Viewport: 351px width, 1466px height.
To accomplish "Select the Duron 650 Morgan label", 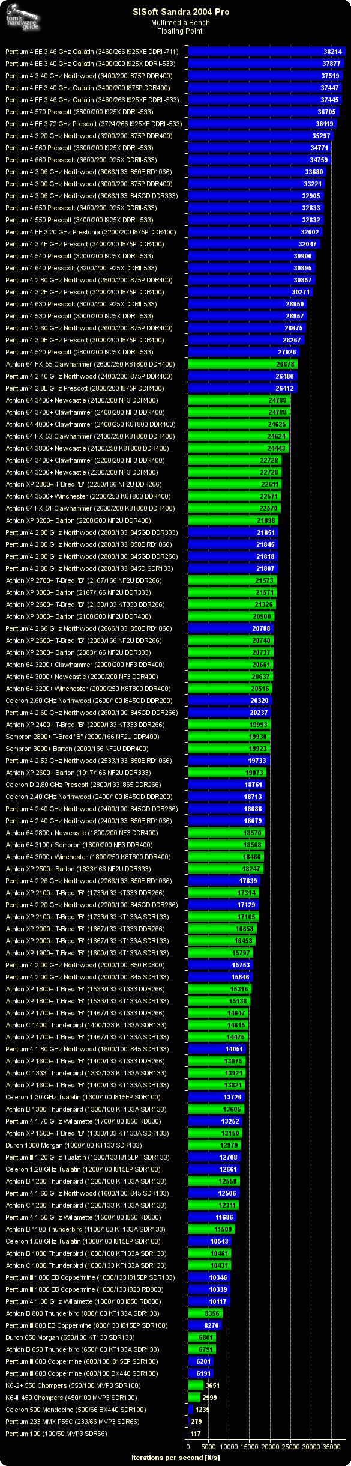I will 70,1337.
